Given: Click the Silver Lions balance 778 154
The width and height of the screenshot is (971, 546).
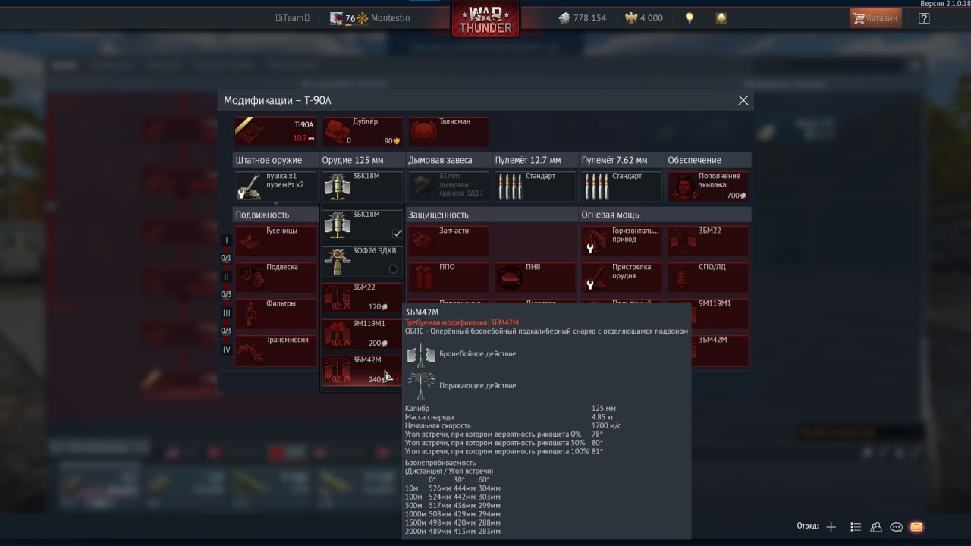Looking at the screenshot, I should (x=582, y=18).
